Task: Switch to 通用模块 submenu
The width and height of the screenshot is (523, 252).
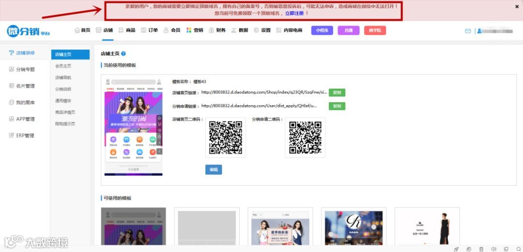Action: tap(63, 101)
